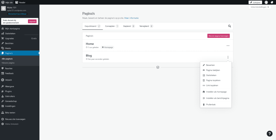The width and height of the screenshot is (276, 140).
Task: Open Statistieken in sidebar
Action: point(20,33)
